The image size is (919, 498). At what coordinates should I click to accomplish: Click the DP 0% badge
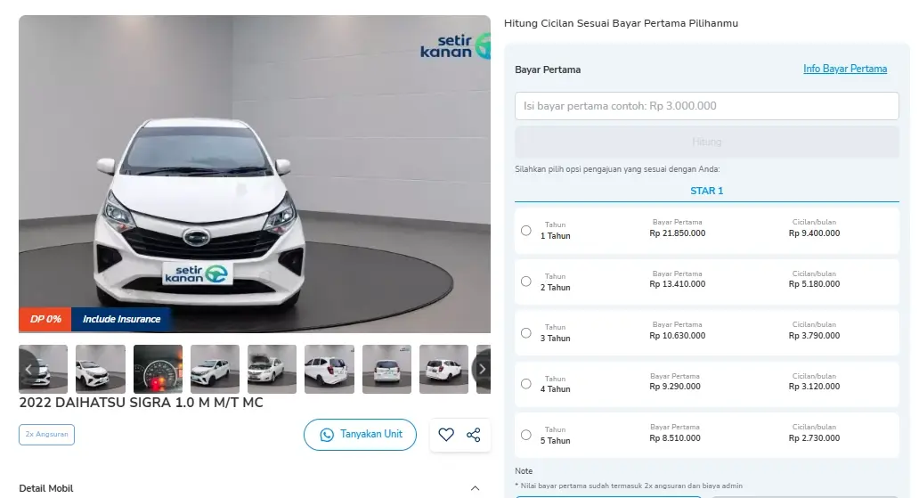coord(45,319)
